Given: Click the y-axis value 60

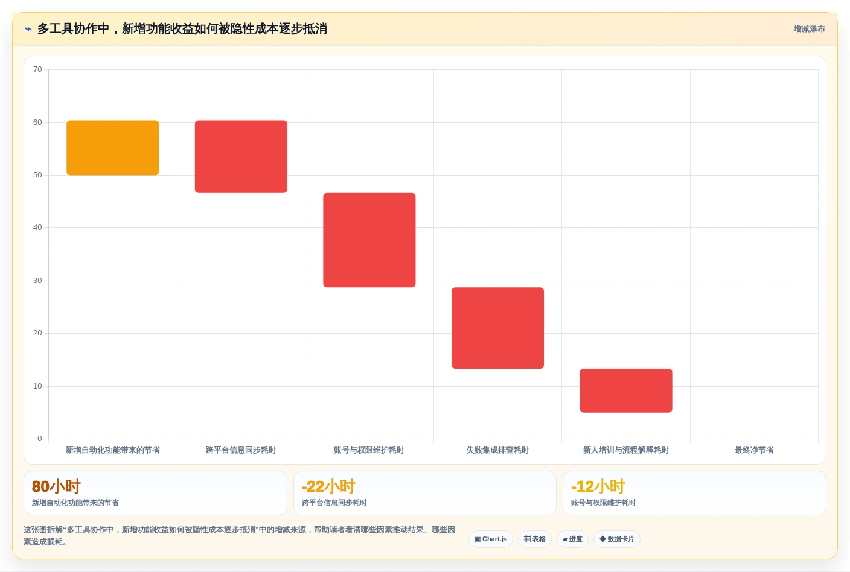Looking at the screenshot, I should click(37, 122).
